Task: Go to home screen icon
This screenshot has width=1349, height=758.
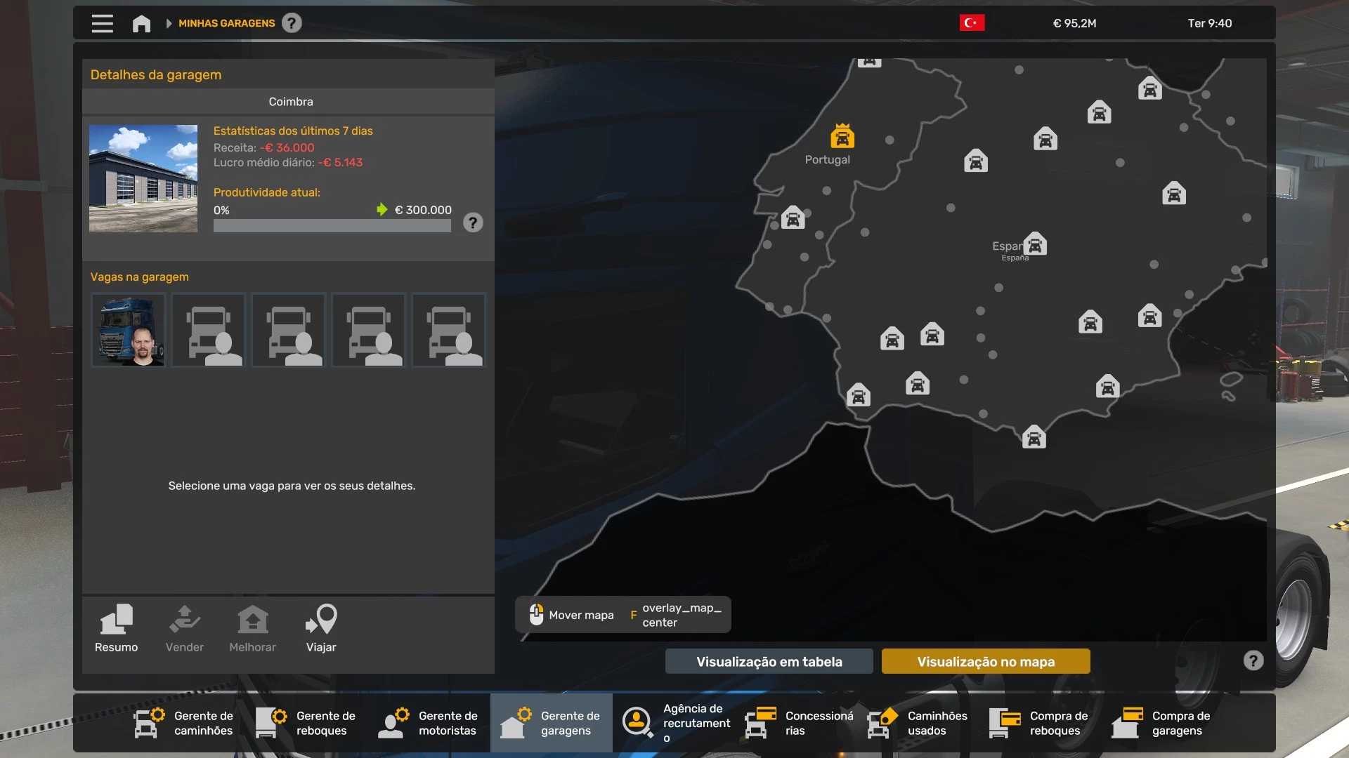Action: coord(141,23)
